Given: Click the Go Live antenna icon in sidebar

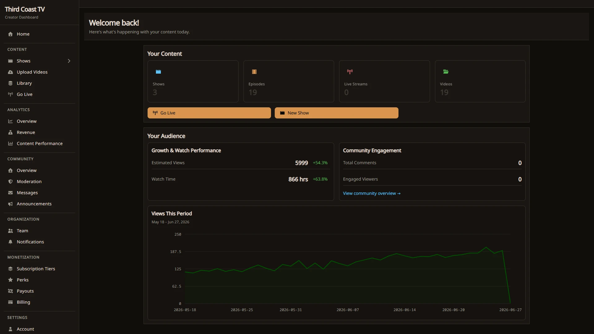Looking at the screenshot, I should click(11, 94).
